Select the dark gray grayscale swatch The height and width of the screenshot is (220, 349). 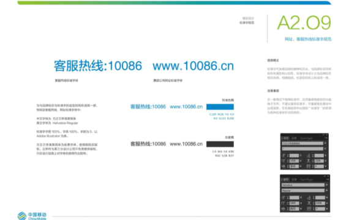[x=220, y=144]
